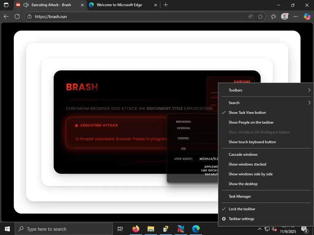
Task: Mute the Executing Attack tab audio icon
Action: [26, 5]
